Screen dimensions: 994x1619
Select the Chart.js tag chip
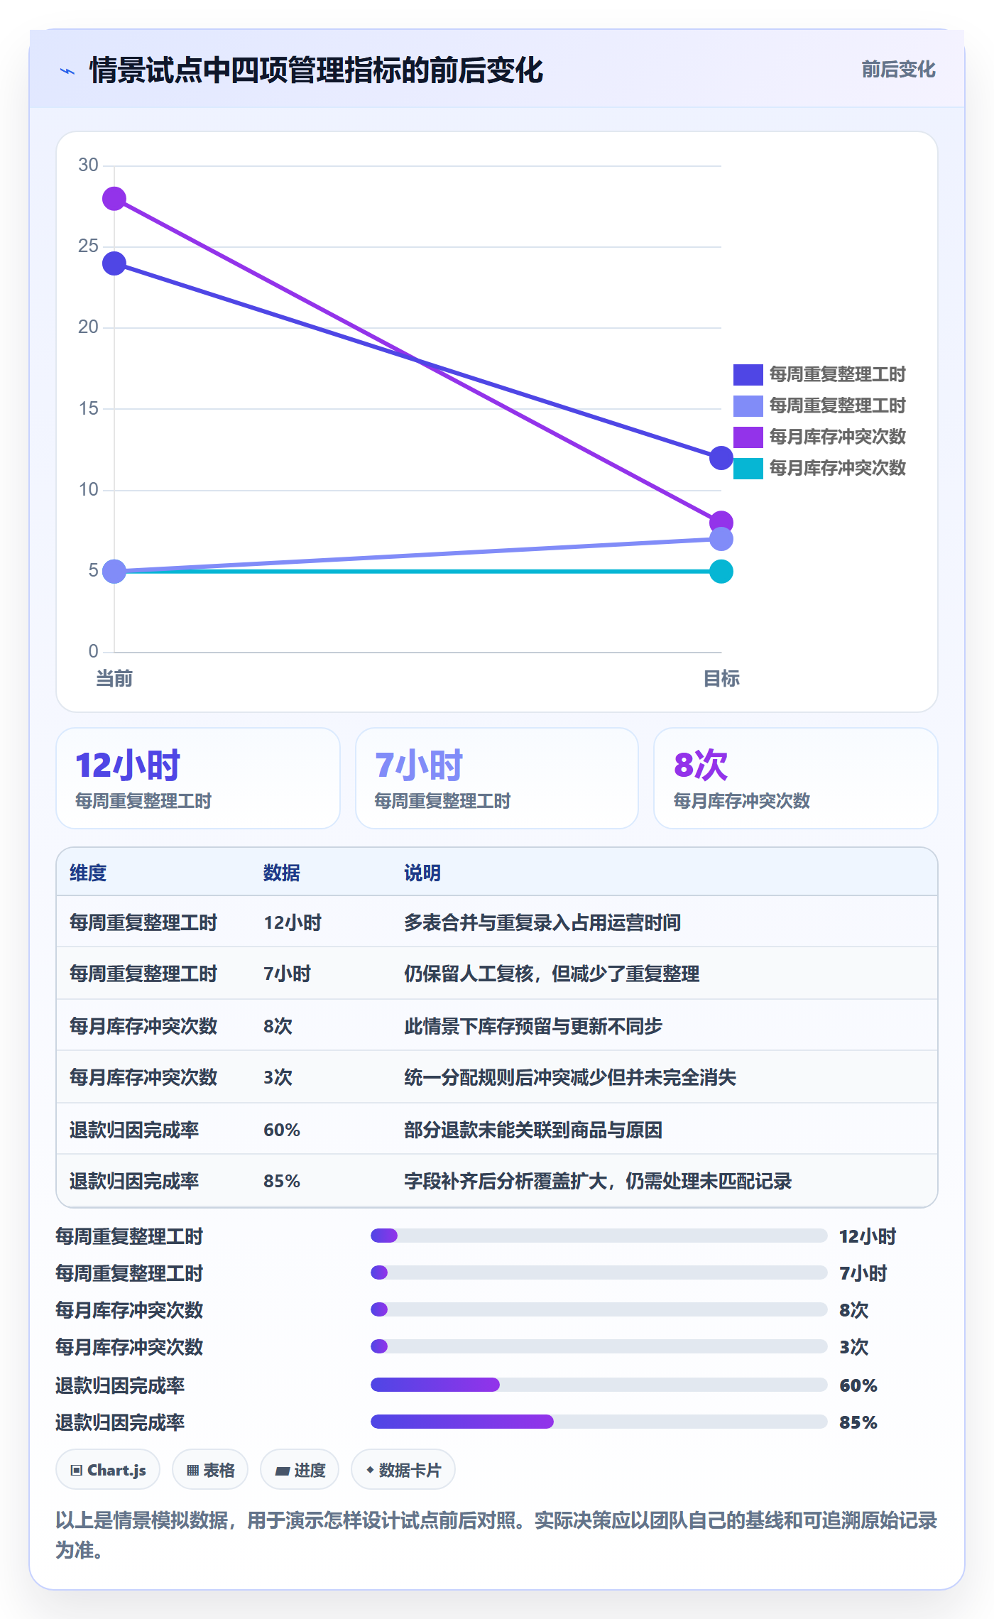[x=108, y=1470]
